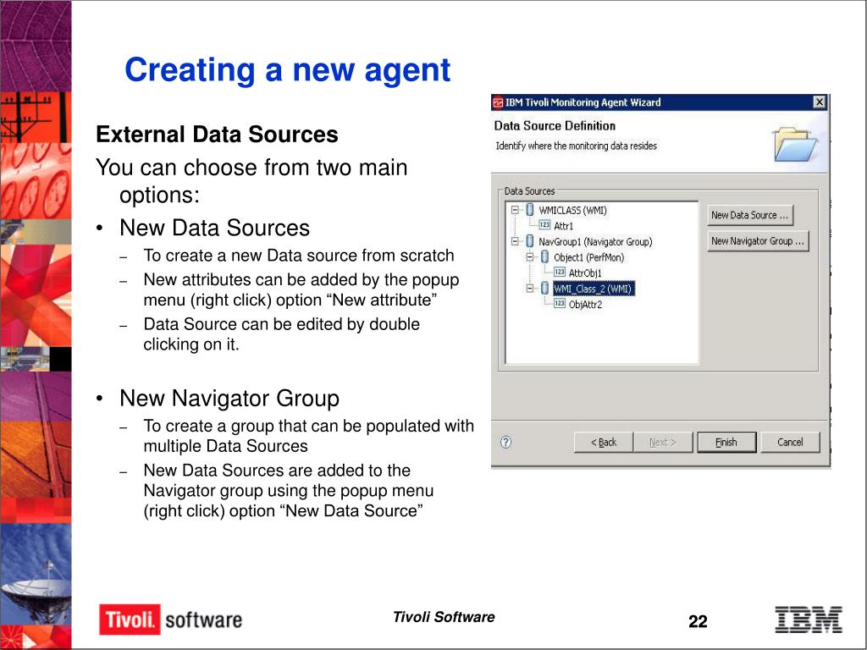Collapse the WMI_Class_2 (WMI) node
Screen dimensions: 867x650
[x=530, y=289]
